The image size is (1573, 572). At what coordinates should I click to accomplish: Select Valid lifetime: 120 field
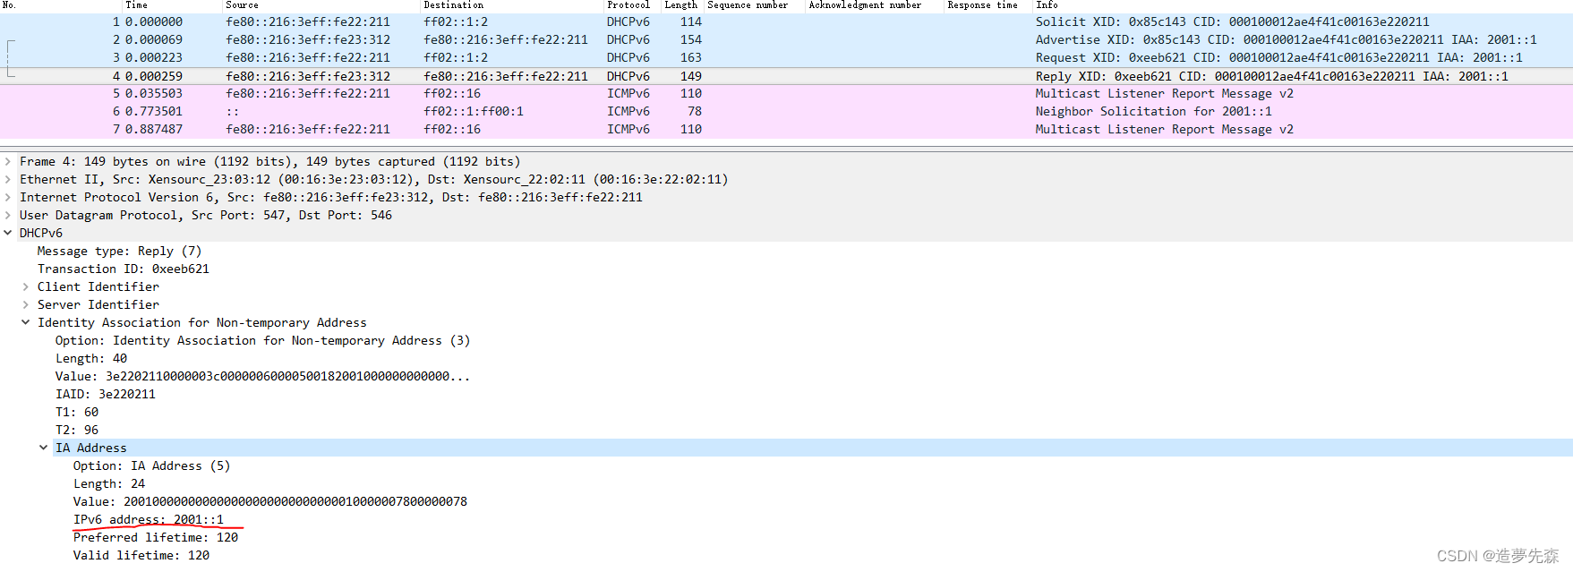[141, 556]
